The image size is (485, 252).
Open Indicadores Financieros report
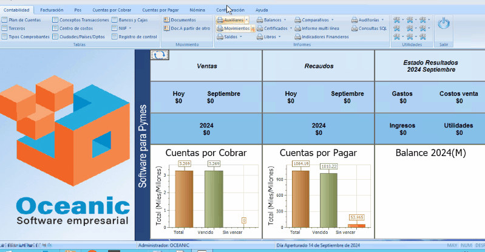(x=321, y=36)
